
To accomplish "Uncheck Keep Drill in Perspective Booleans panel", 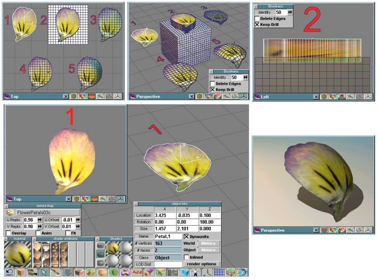I will coord(213,90).
